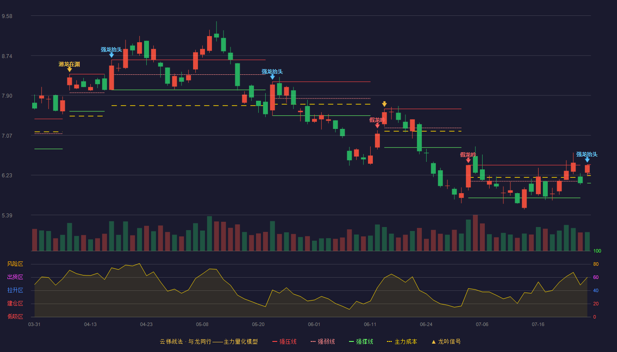Toggle the 龙吟信号 legend series
Viewport: 617px width, 352px height.
(446, 341)
